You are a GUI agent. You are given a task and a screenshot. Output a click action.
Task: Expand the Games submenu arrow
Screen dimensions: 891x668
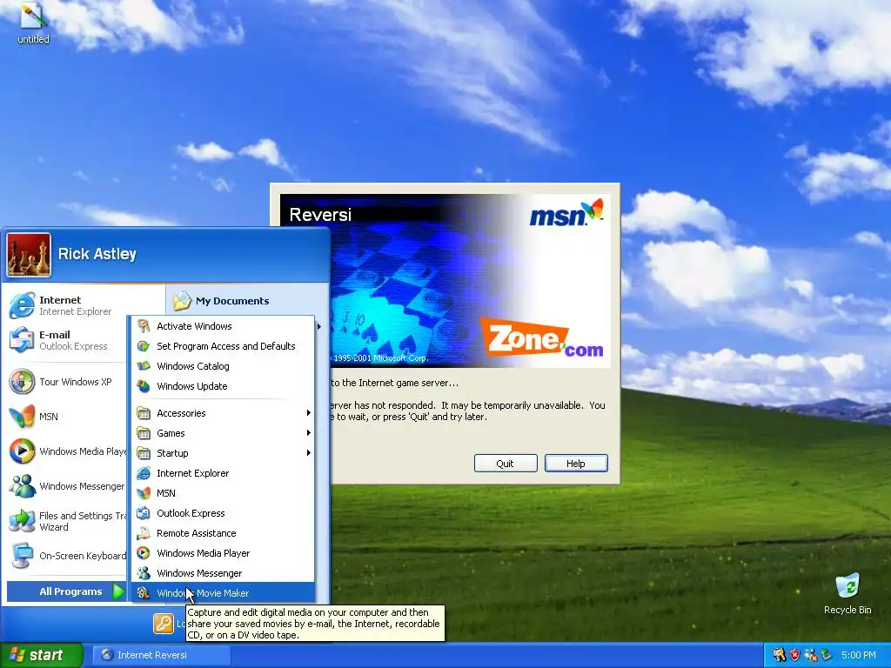click(309, 433)
